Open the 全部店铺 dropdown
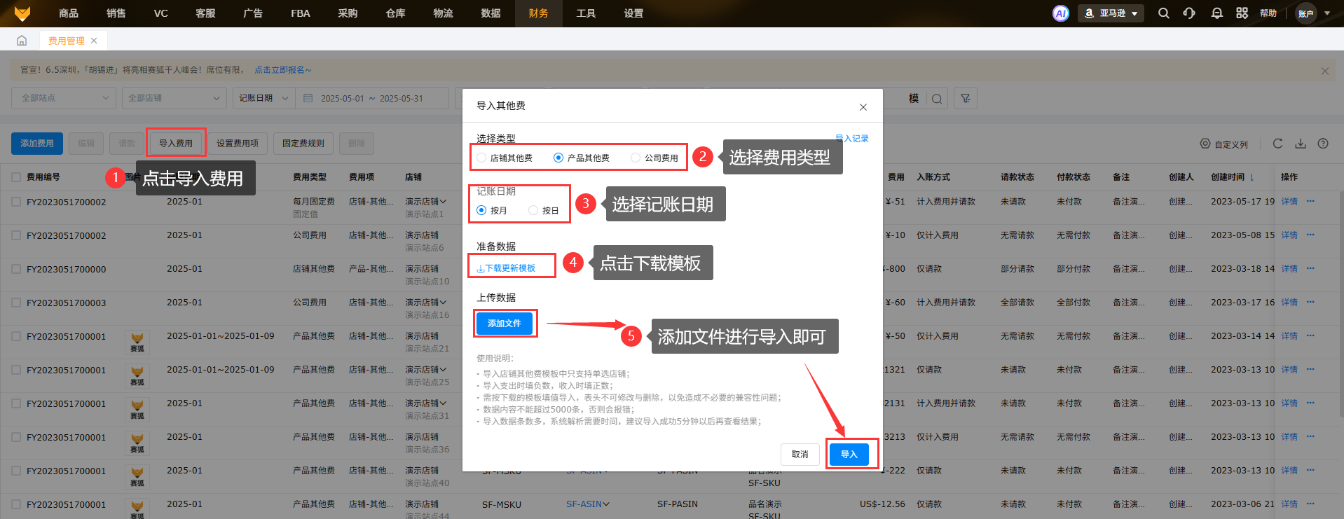This screenshot has height=519, width=1344. coord(174,99)
